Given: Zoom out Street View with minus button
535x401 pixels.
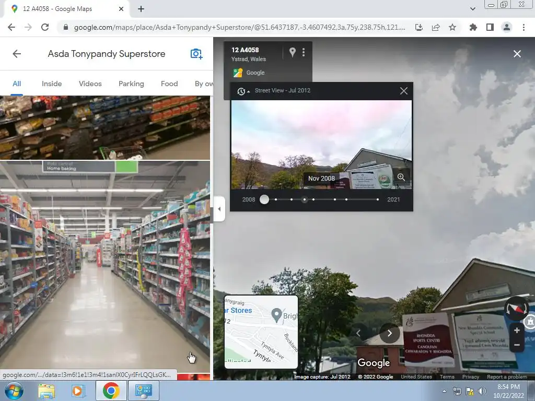Looking at the screenshot, I should (x=517, y=345).
